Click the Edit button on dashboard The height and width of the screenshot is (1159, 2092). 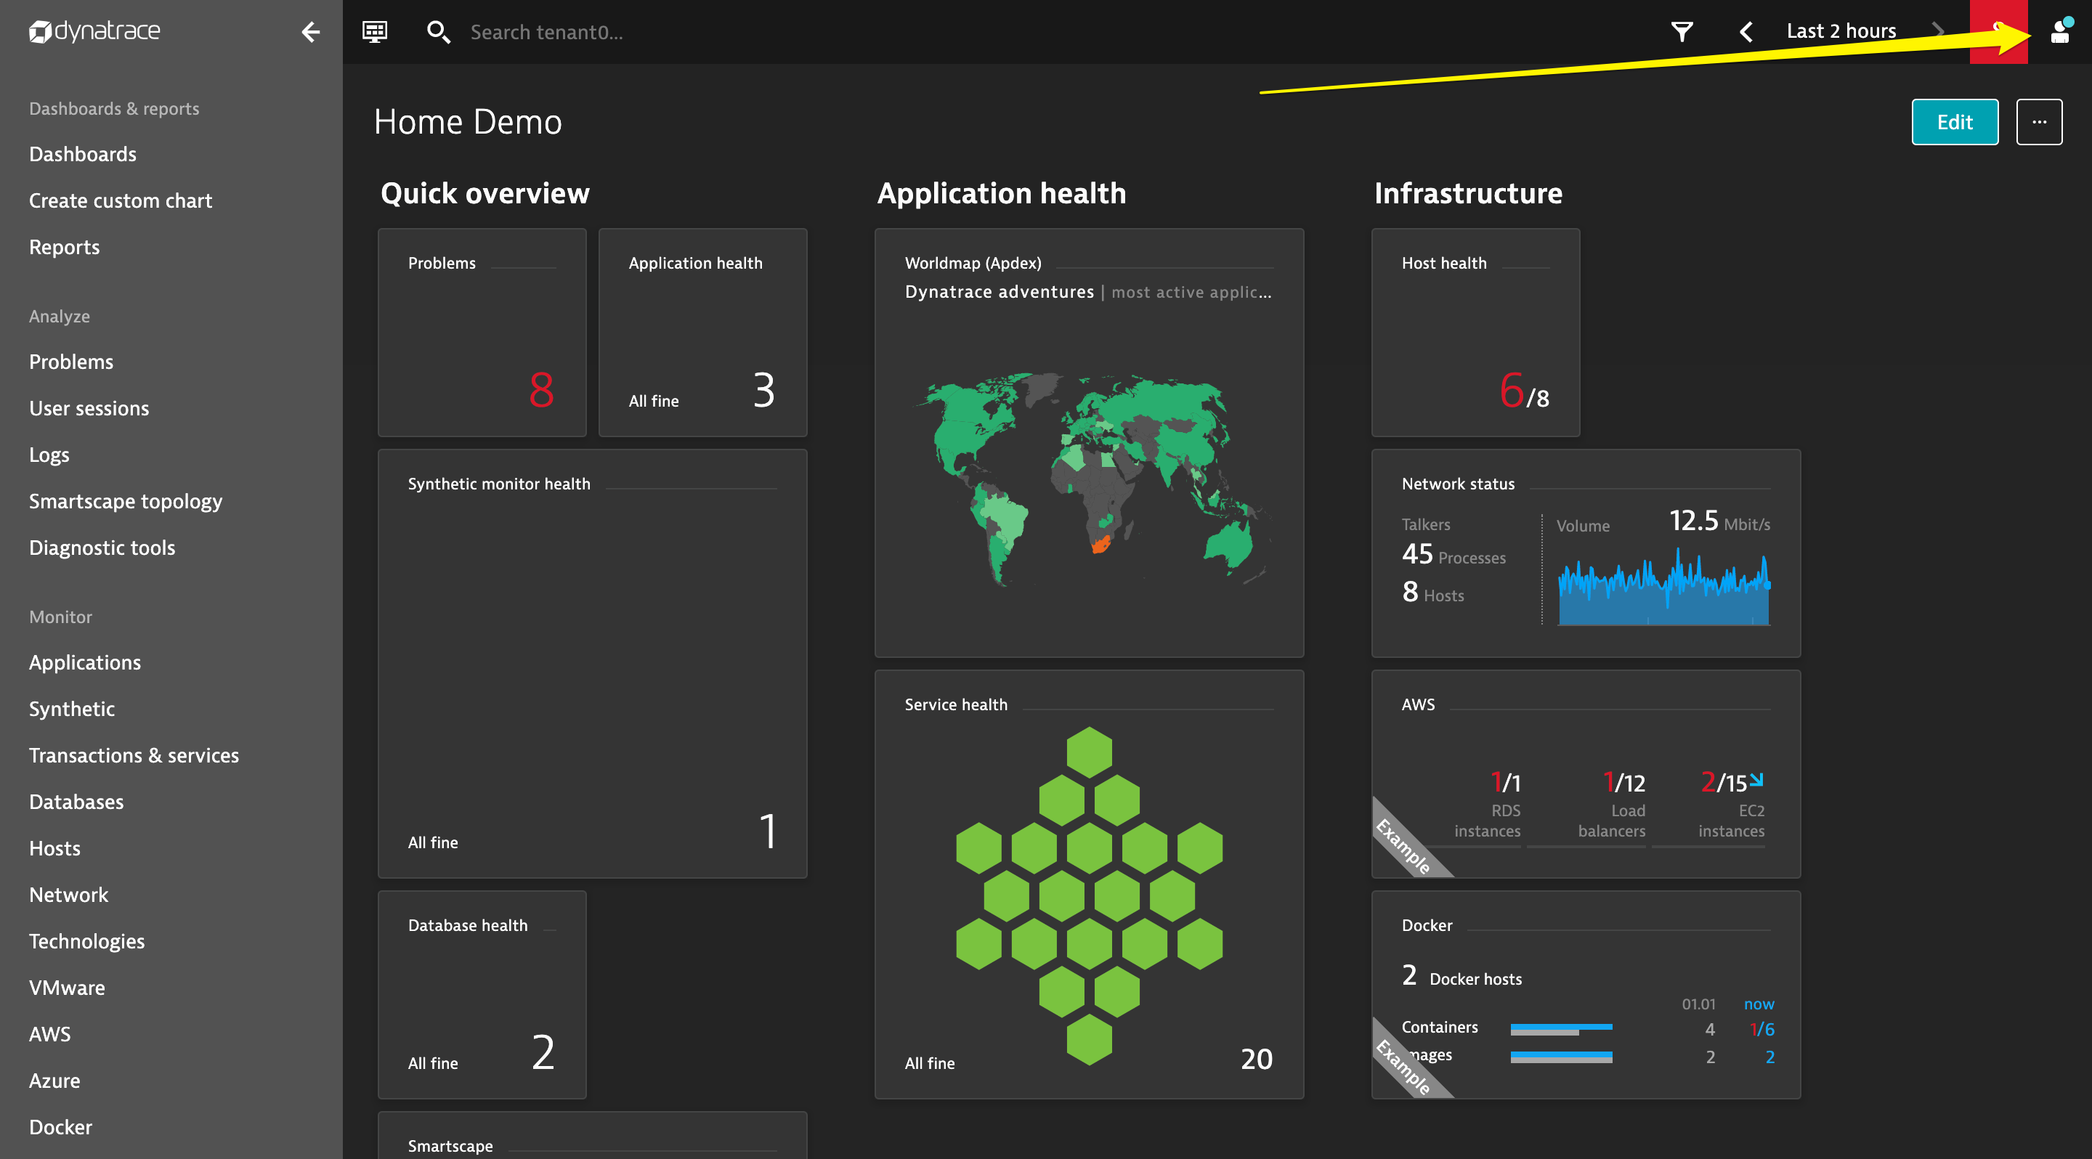click(x=1955, y=121)
